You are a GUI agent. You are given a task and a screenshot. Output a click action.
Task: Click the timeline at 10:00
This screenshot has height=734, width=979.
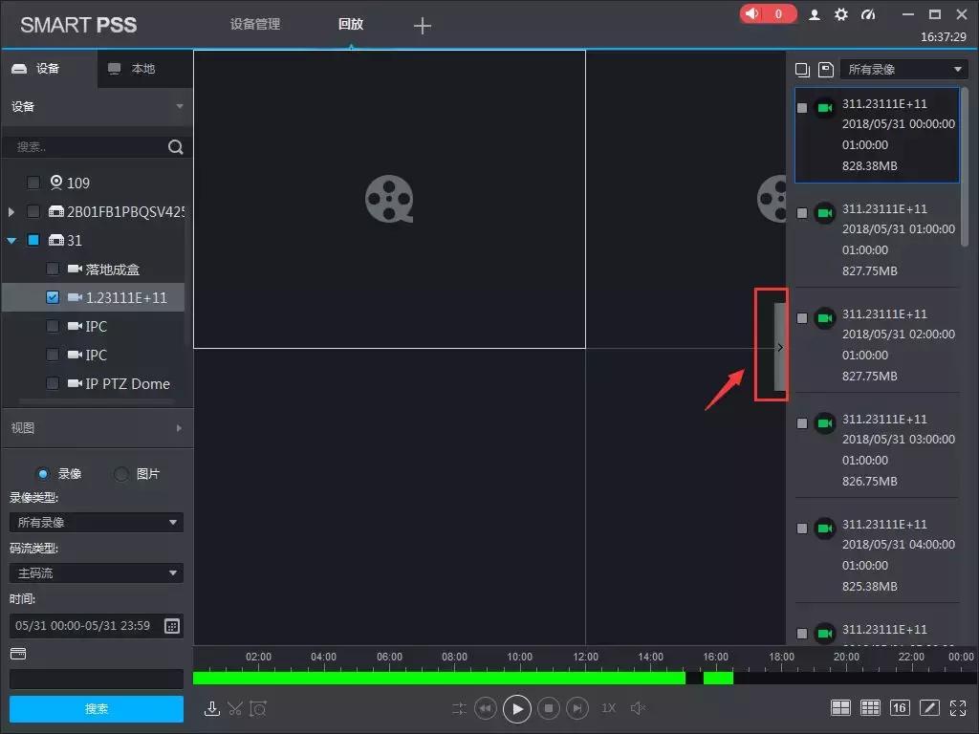(519, 677)
